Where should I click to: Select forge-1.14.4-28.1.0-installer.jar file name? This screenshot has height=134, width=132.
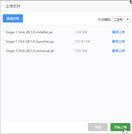tap(29, 32)
